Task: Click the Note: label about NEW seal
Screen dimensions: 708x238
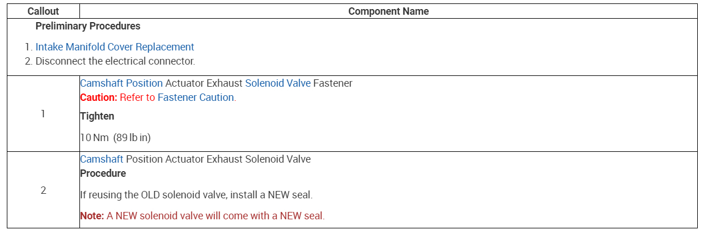Action: click(x=92, y=216)
